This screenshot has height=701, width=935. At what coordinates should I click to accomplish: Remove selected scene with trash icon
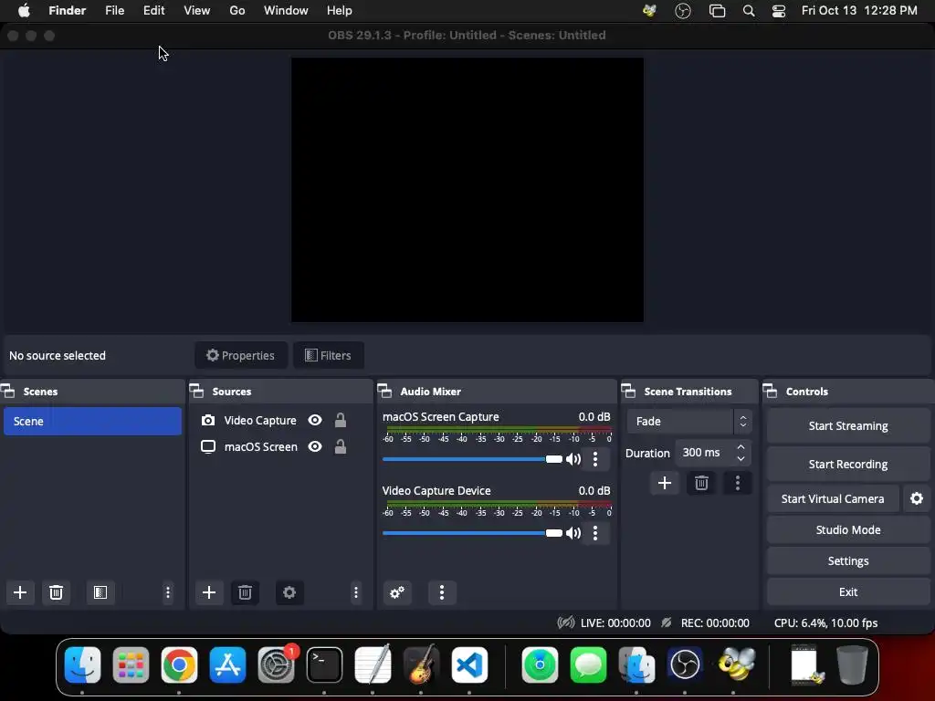pyautogui.click(x=56, y=592)
